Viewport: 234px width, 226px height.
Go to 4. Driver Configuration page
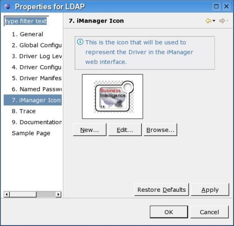[37, 67]
